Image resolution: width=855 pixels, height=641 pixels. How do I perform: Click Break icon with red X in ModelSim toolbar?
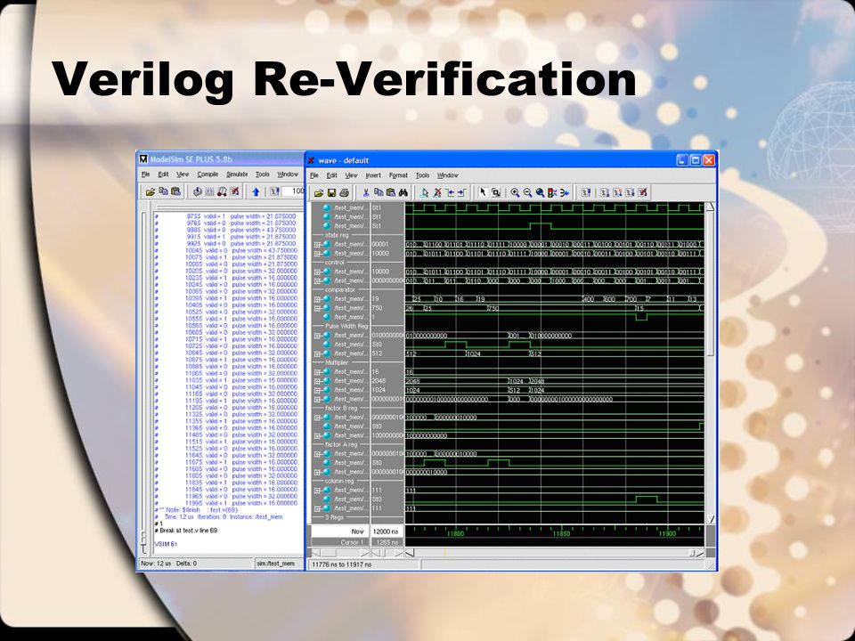point(234,192)
